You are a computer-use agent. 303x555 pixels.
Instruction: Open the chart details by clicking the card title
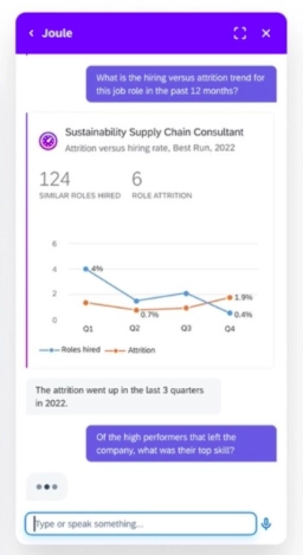tap(154, 132)
